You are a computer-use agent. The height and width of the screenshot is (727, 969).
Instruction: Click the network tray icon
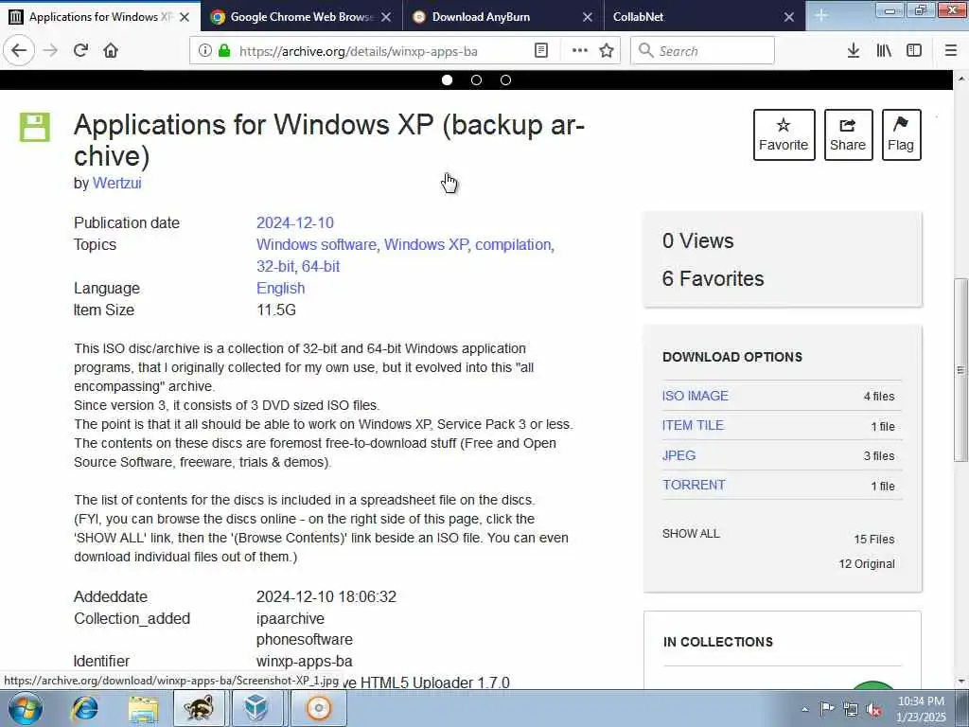851,710
